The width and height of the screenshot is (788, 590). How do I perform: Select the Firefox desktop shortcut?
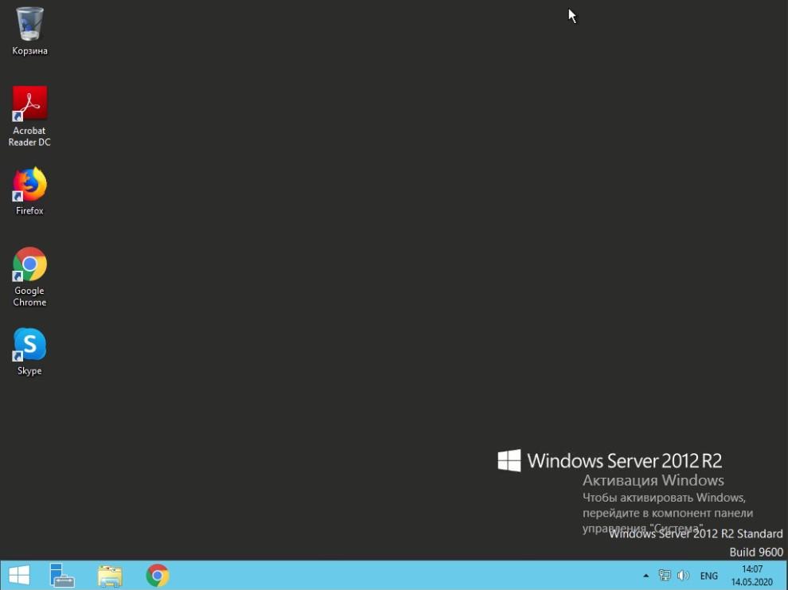(x=29, y=185)
